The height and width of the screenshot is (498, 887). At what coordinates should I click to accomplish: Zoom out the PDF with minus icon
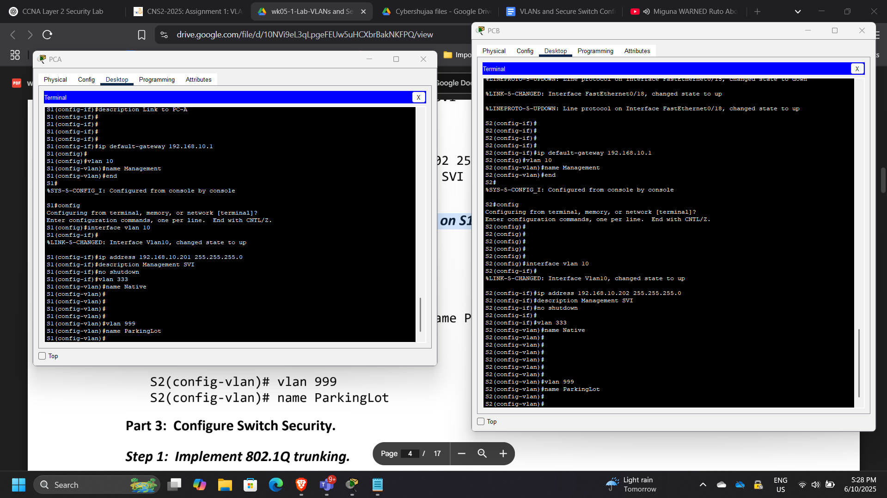(461, 454)
